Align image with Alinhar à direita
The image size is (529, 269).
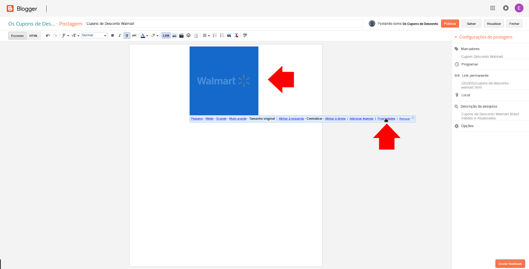tap(335, 119)
